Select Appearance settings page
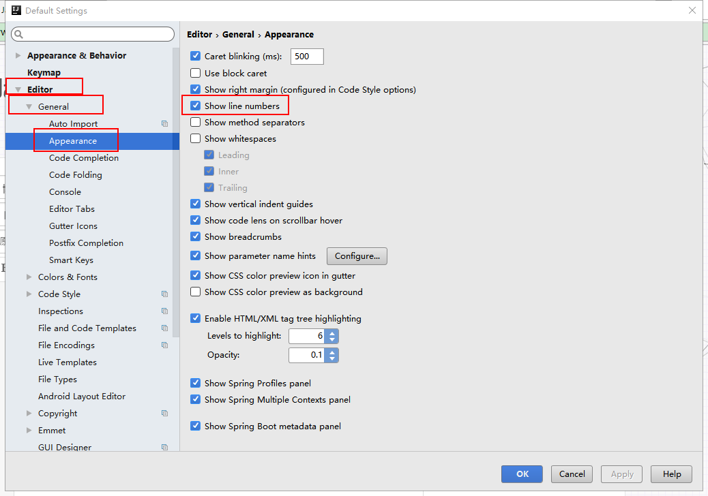Viewport: 708px width, 496px height. (x=73, y=141)
